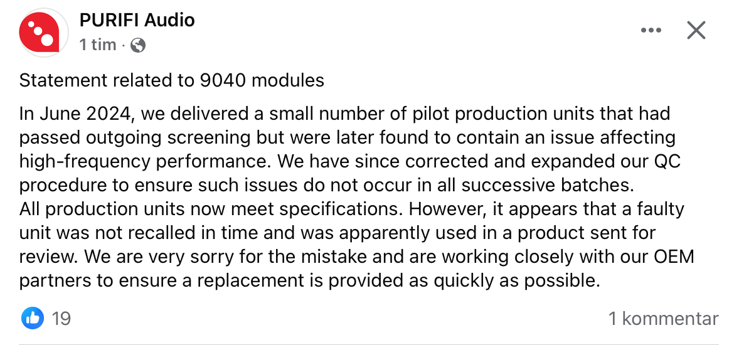Close the post with the X button

tap(696, 31)
